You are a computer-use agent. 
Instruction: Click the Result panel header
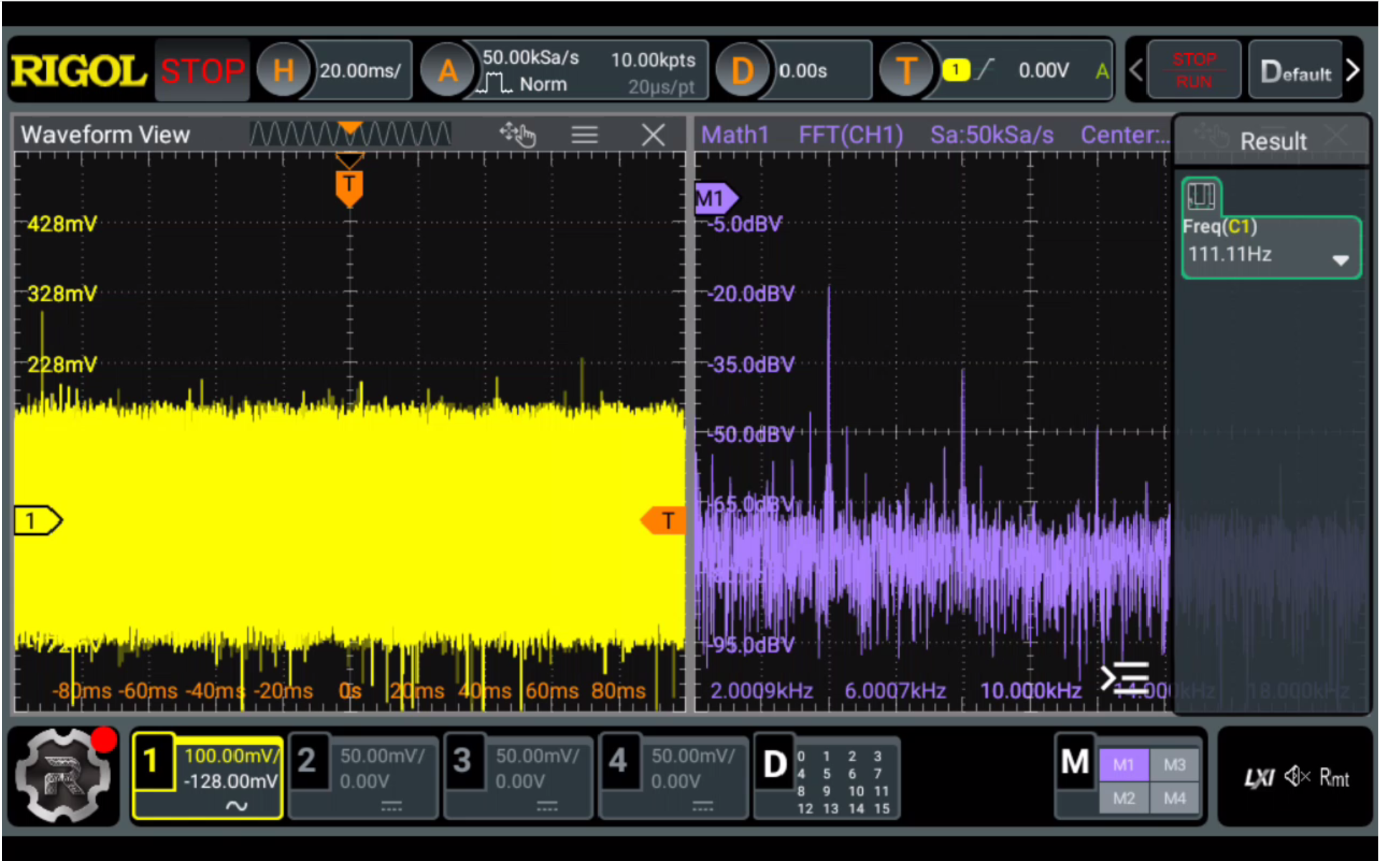pyautogui.click(x=1273, y=140)
